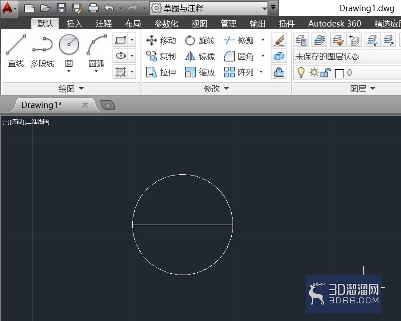401x321 pixels.
Task: Click the Make Object's Layer Current icon
Action: [x=319, y=40]
